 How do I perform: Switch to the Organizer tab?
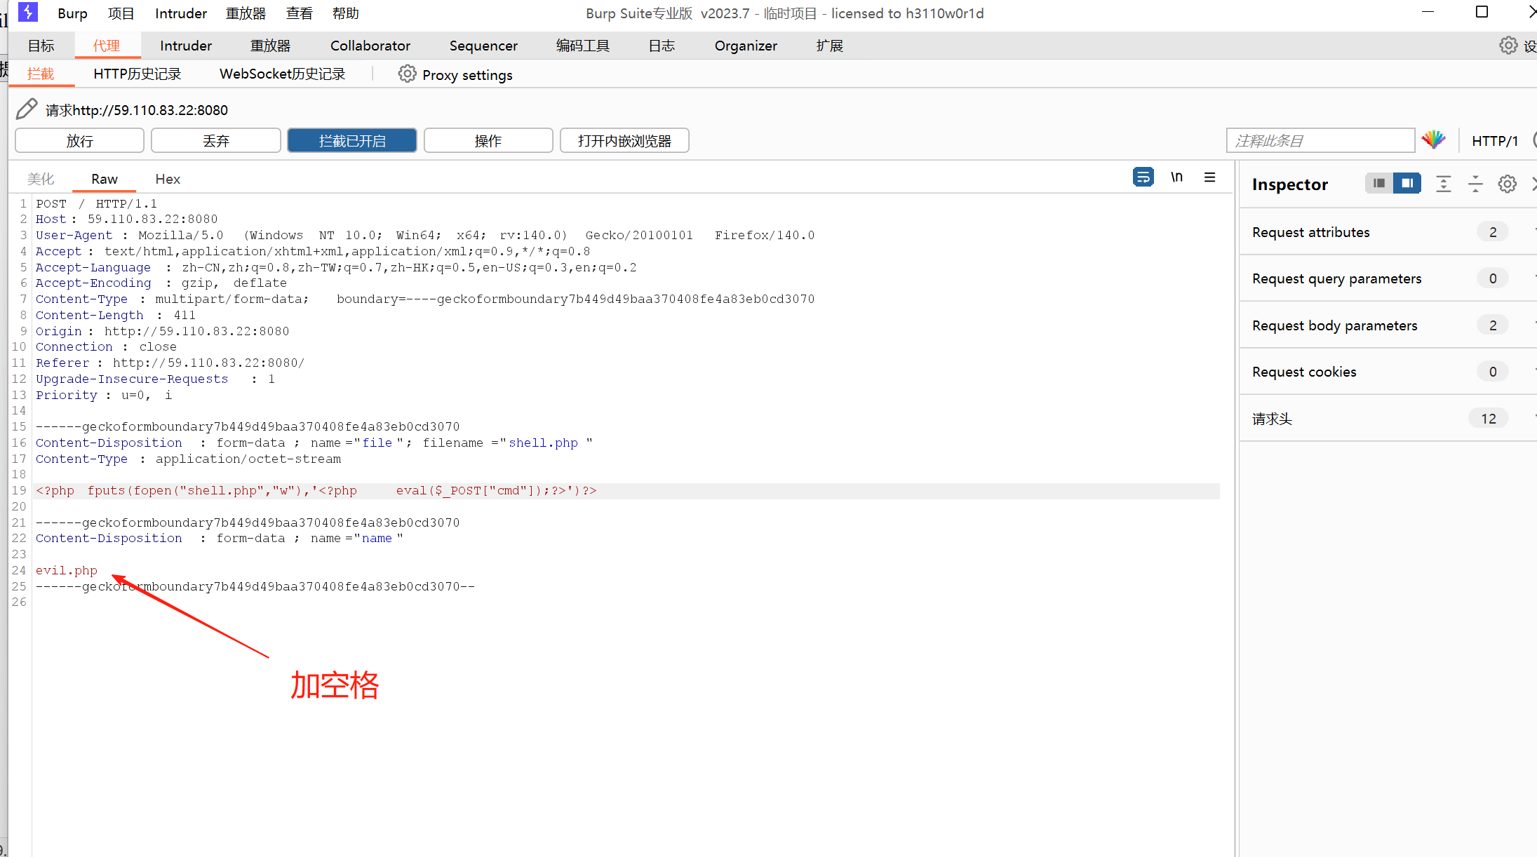(746, 46)
